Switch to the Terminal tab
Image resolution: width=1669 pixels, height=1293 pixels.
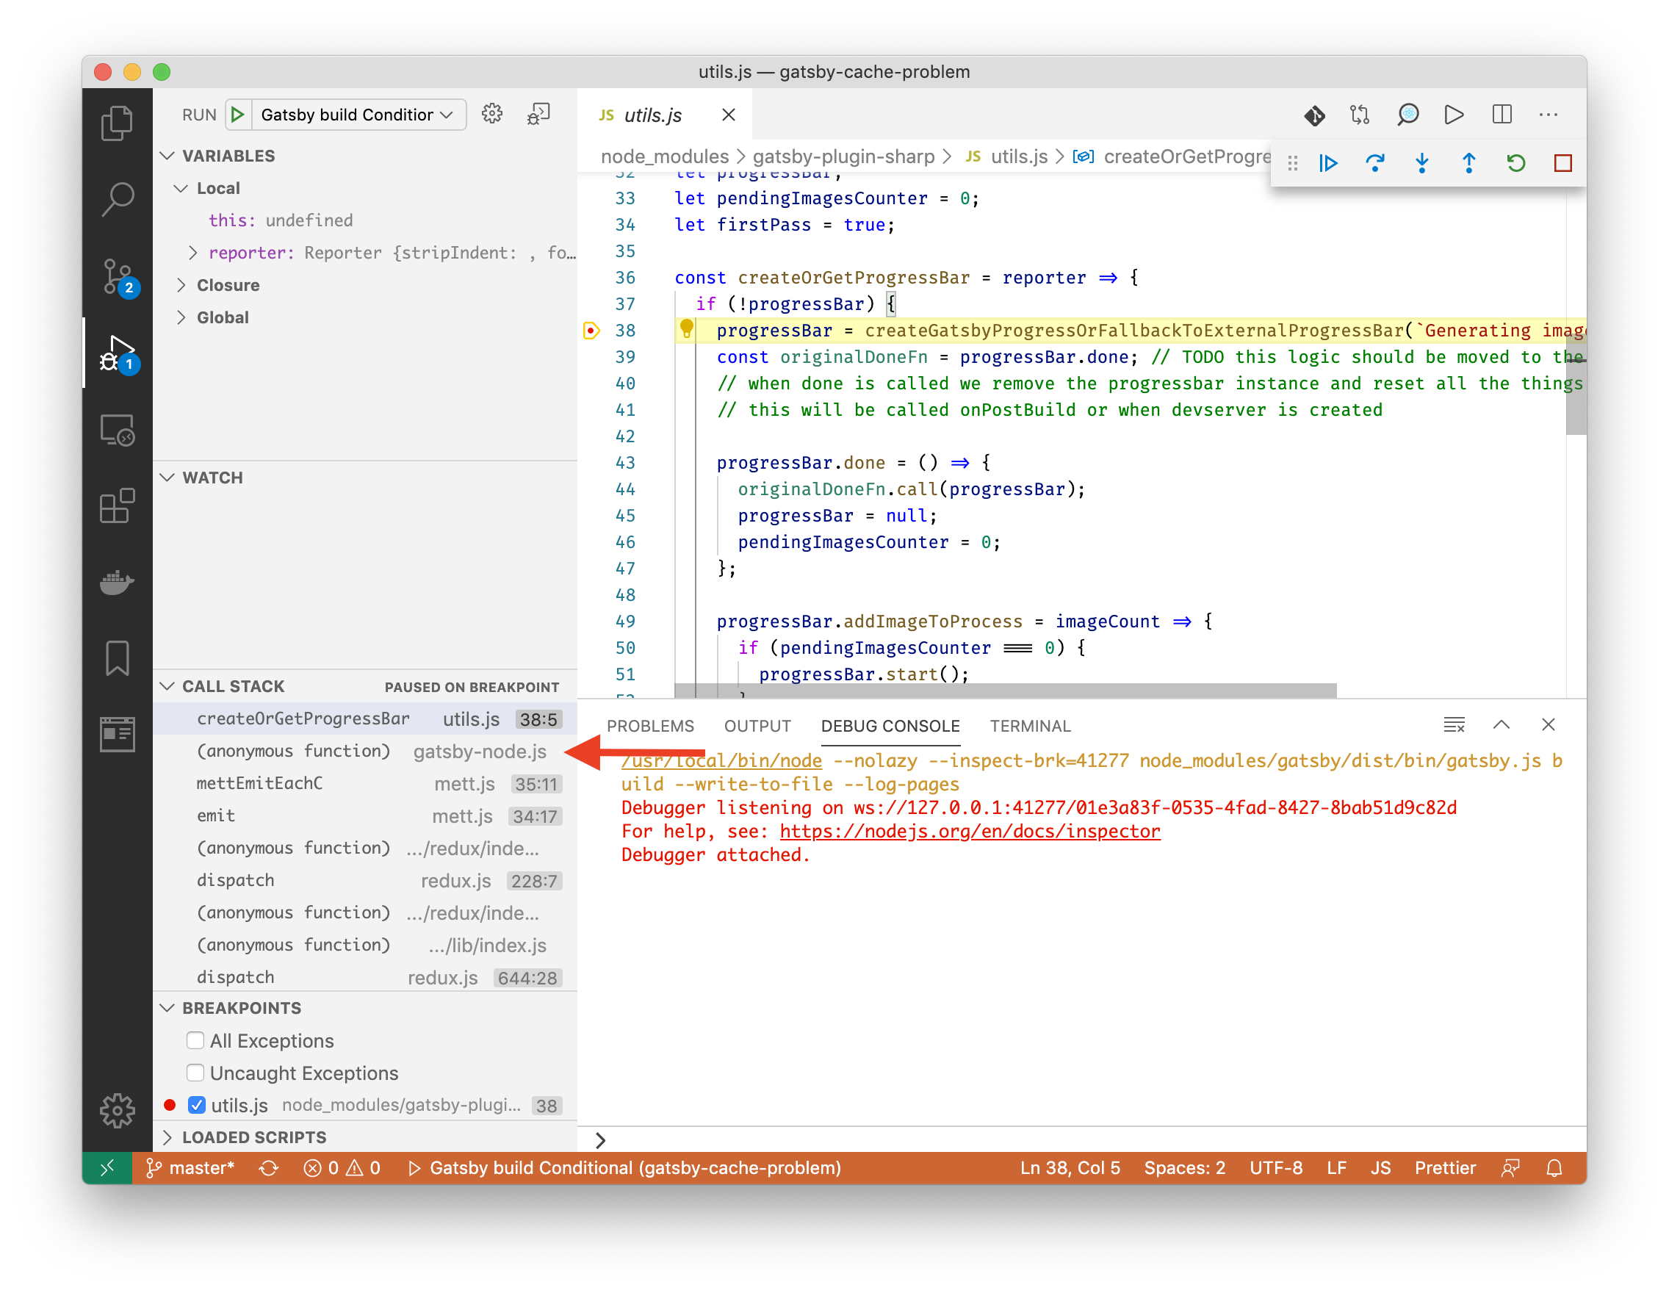1030,726
